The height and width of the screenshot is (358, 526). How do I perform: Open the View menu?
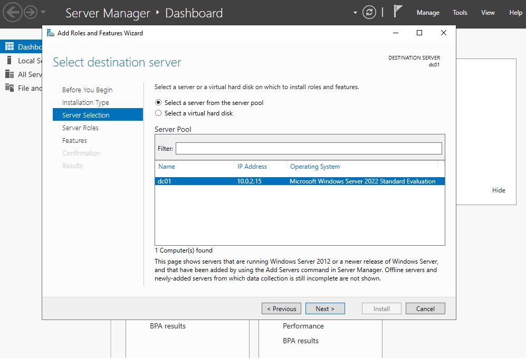click(x=487, y=13)
